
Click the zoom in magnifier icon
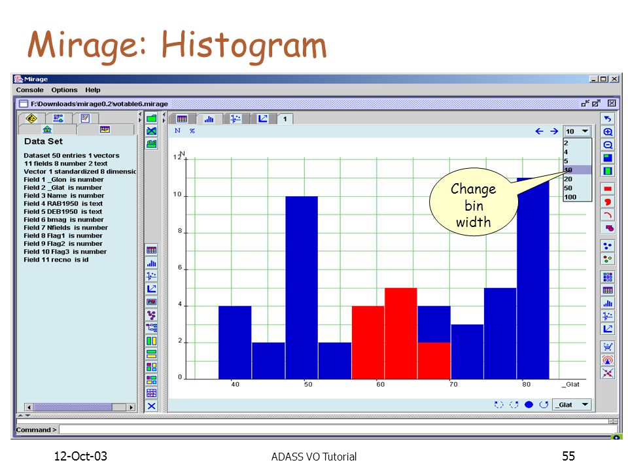tap(608, 131)
